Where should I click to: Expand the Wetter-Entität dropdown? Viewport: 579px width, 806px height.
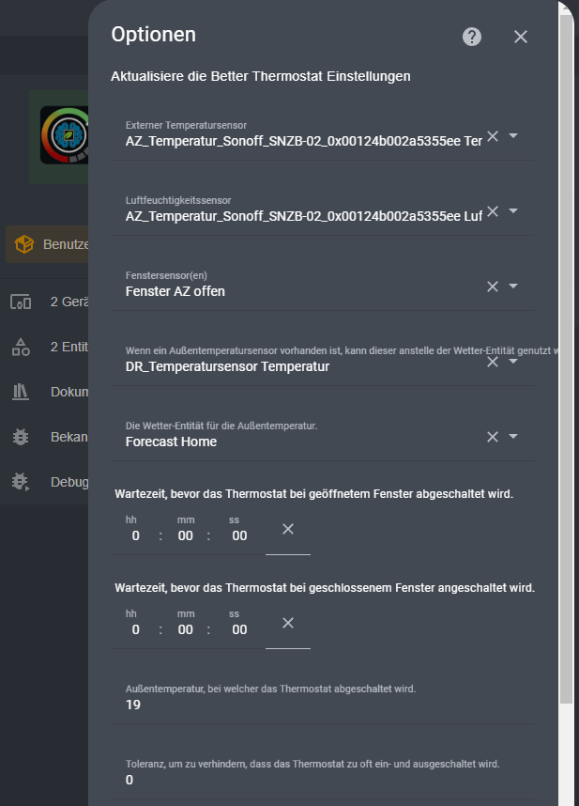[x=513, y=437]
